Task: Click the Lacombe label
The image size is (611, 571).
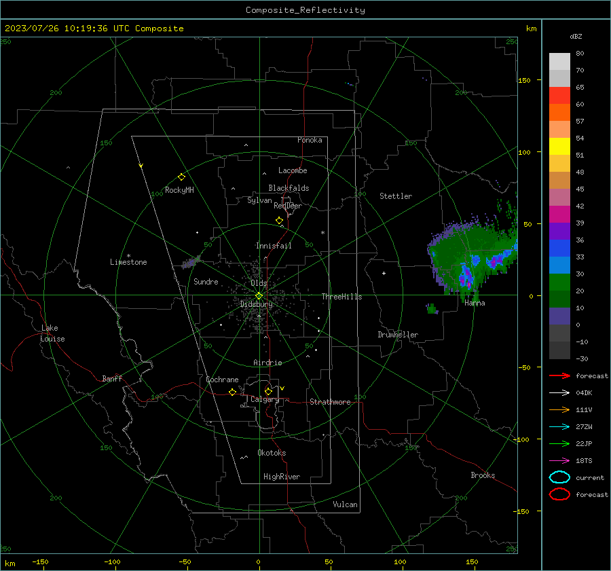Action: point(293,170)
